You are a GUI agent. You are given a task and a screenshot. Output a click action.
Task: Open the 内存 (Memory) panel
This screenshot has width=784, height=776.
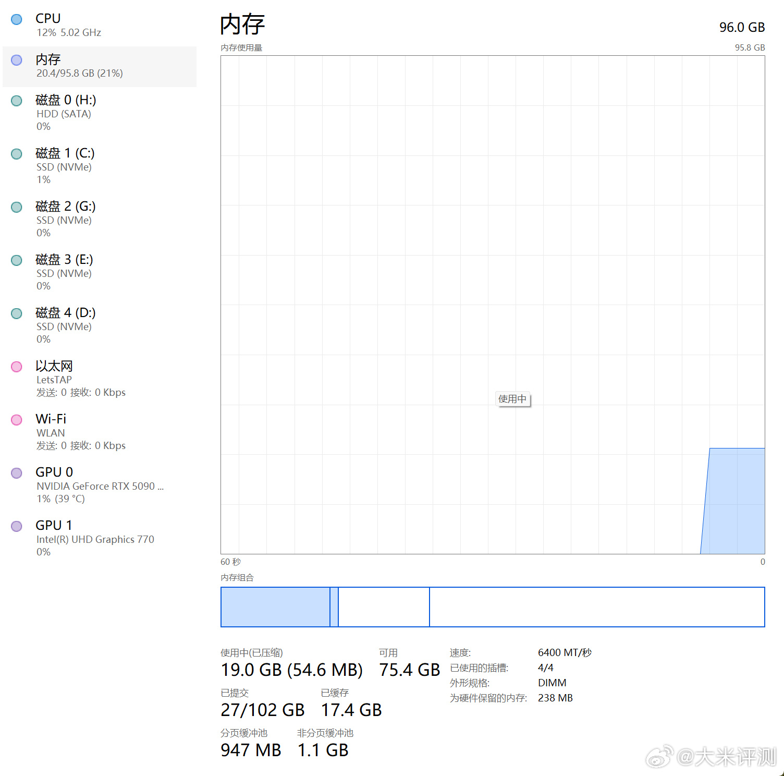16,60
